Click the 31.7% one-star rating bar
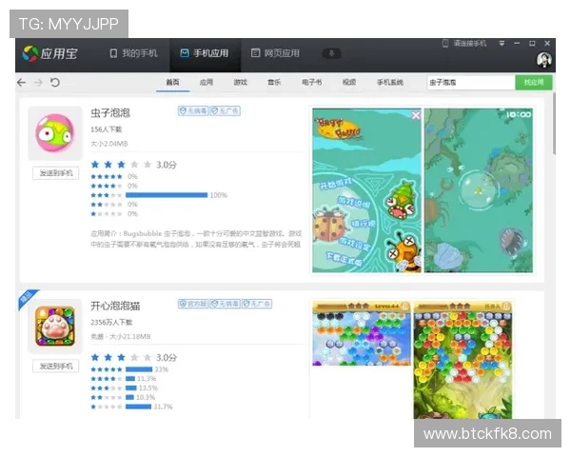 [x=138, y=407]
